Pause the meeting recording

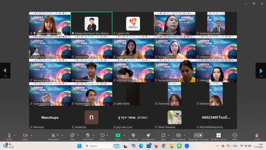(x=196, y=135)
